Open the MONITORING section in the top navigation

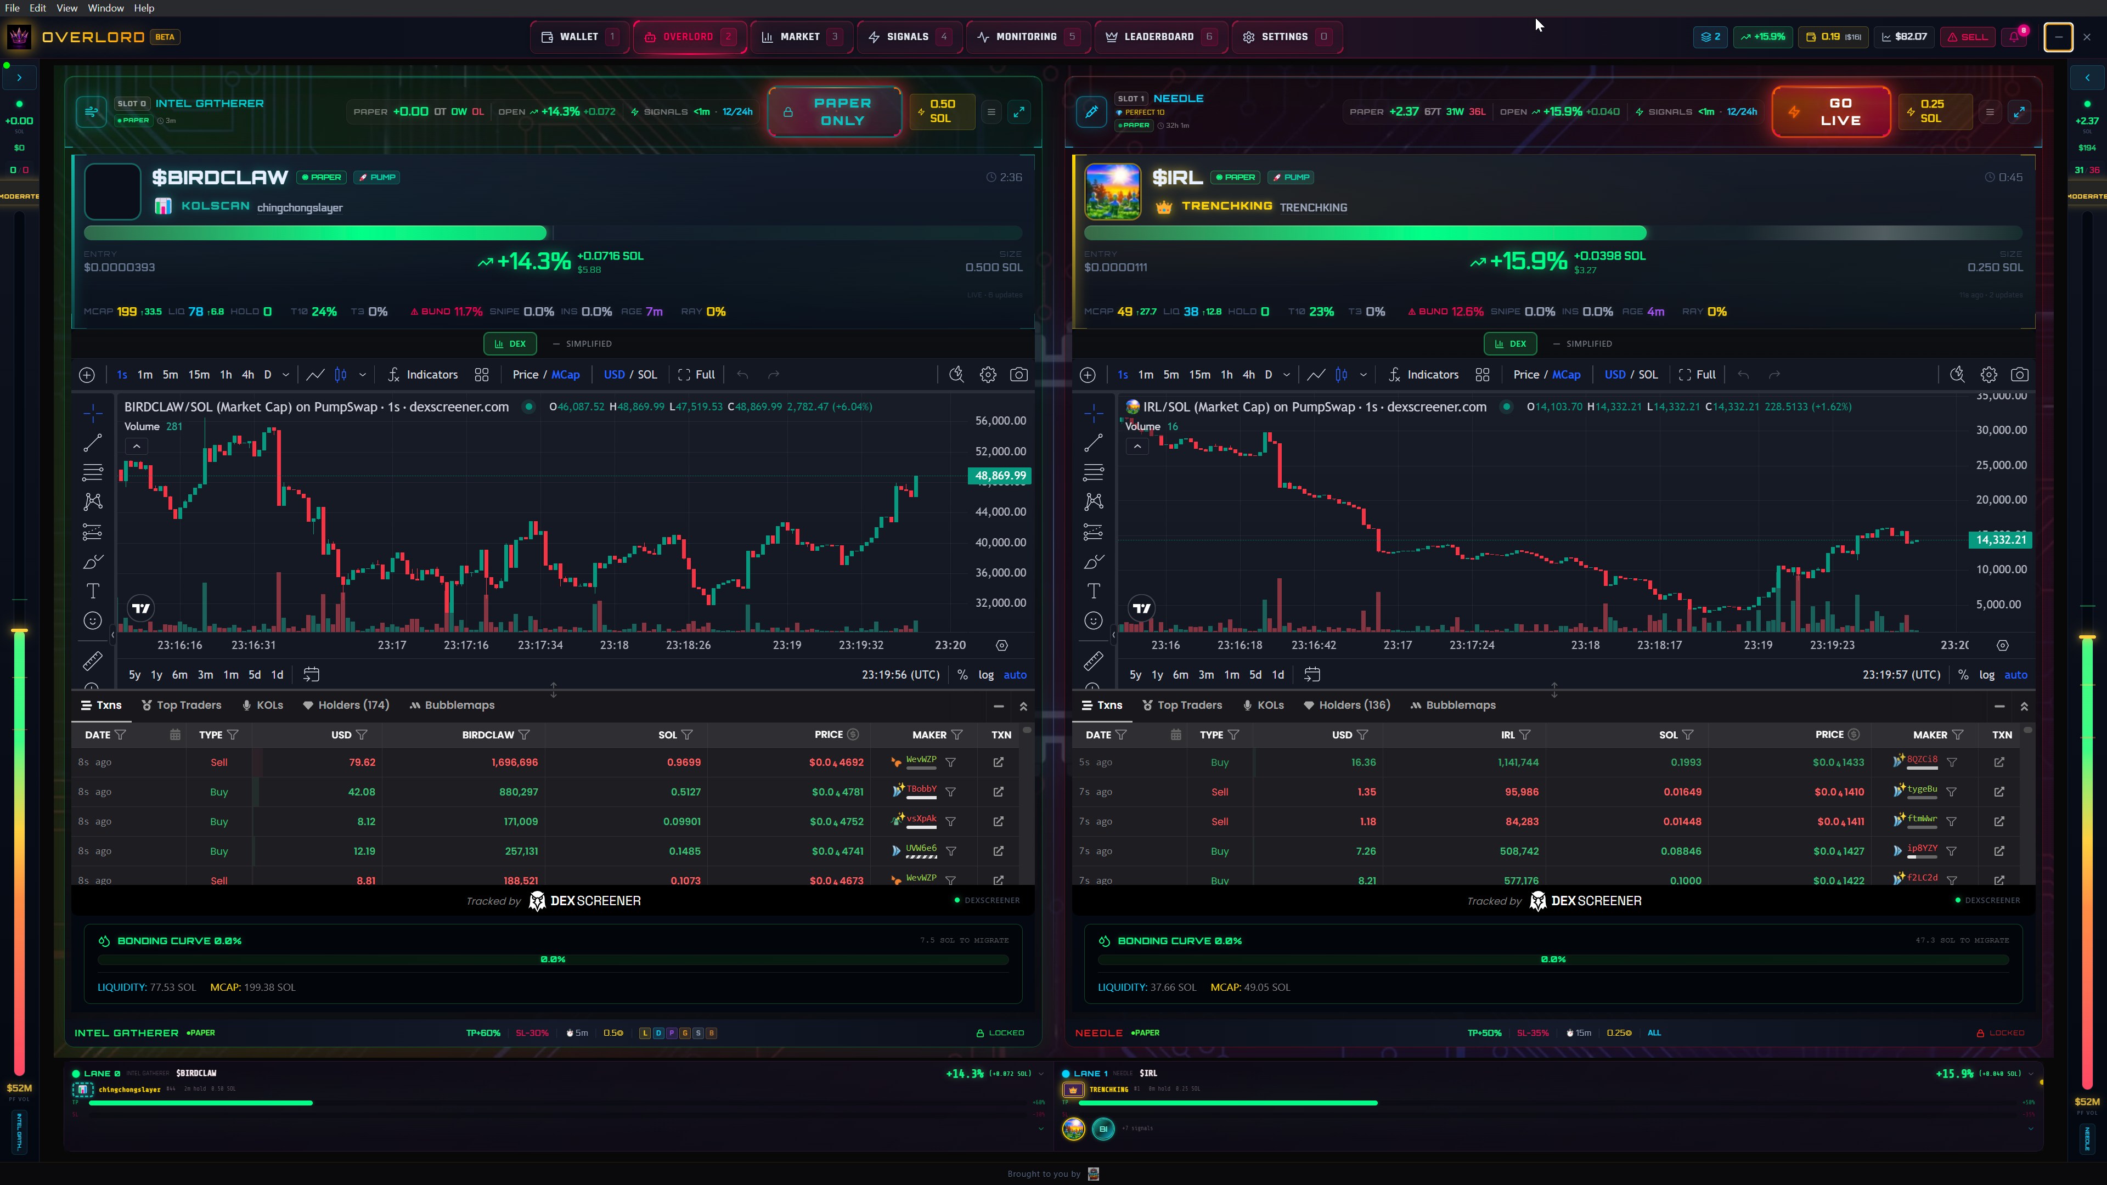click(1027, 37)
